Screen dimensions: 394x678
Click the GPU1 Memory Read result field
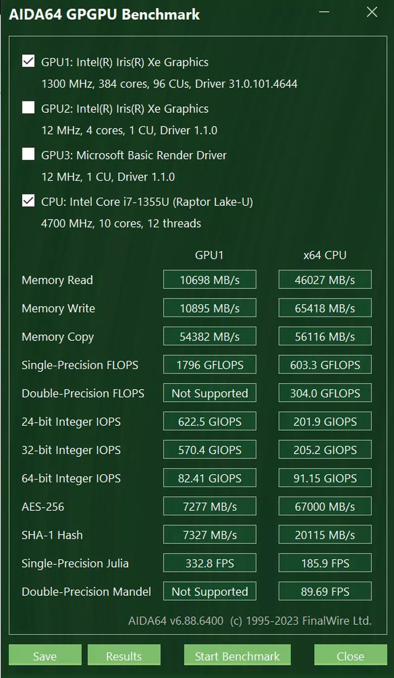point(210,280)
